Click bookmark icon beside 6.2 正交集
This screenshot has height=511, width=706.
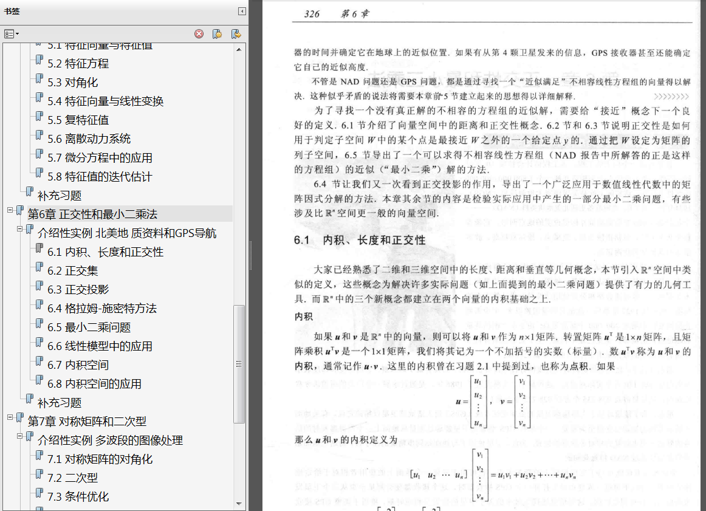point(39,267)
